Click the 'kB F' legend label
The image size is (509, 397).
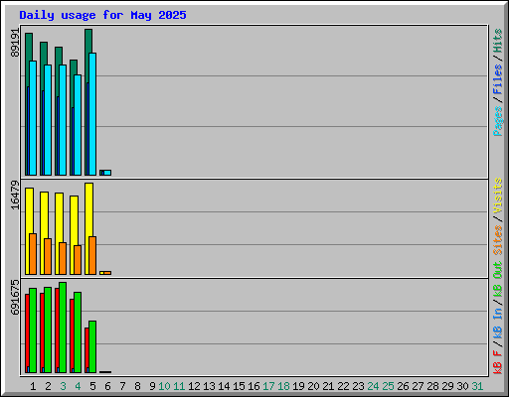[498, 362]
